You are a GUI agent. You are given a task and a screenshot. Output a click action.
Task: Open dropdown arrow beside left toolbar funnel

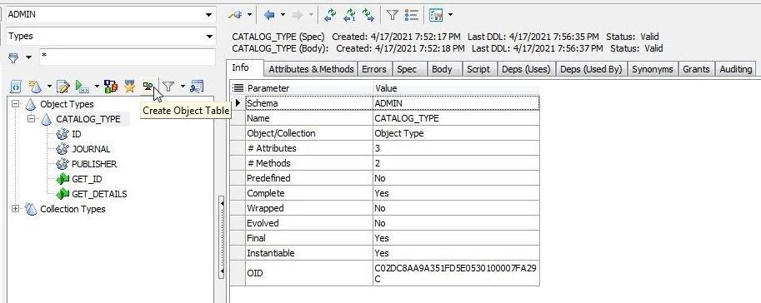(x=183, y=87)
